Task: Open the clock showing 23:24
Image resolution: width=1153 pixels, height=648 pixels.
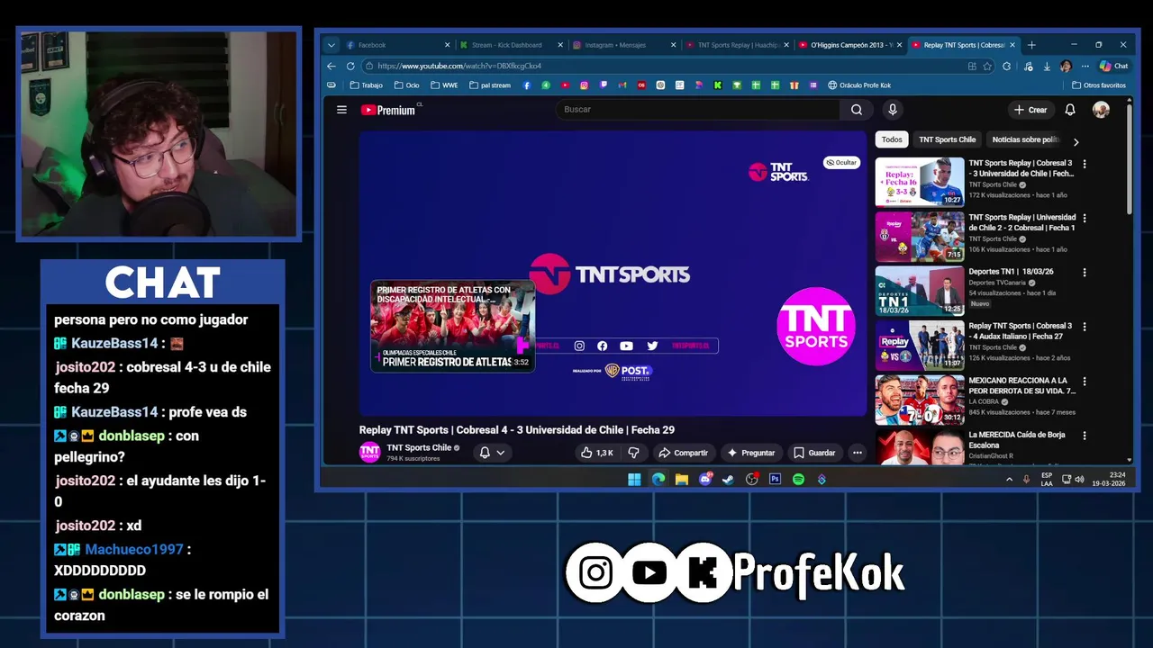Action: point(1110,480)
